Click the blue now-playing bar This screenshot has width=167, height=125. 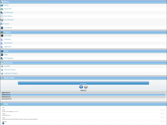pyautogui.click(x=83, y=83)
